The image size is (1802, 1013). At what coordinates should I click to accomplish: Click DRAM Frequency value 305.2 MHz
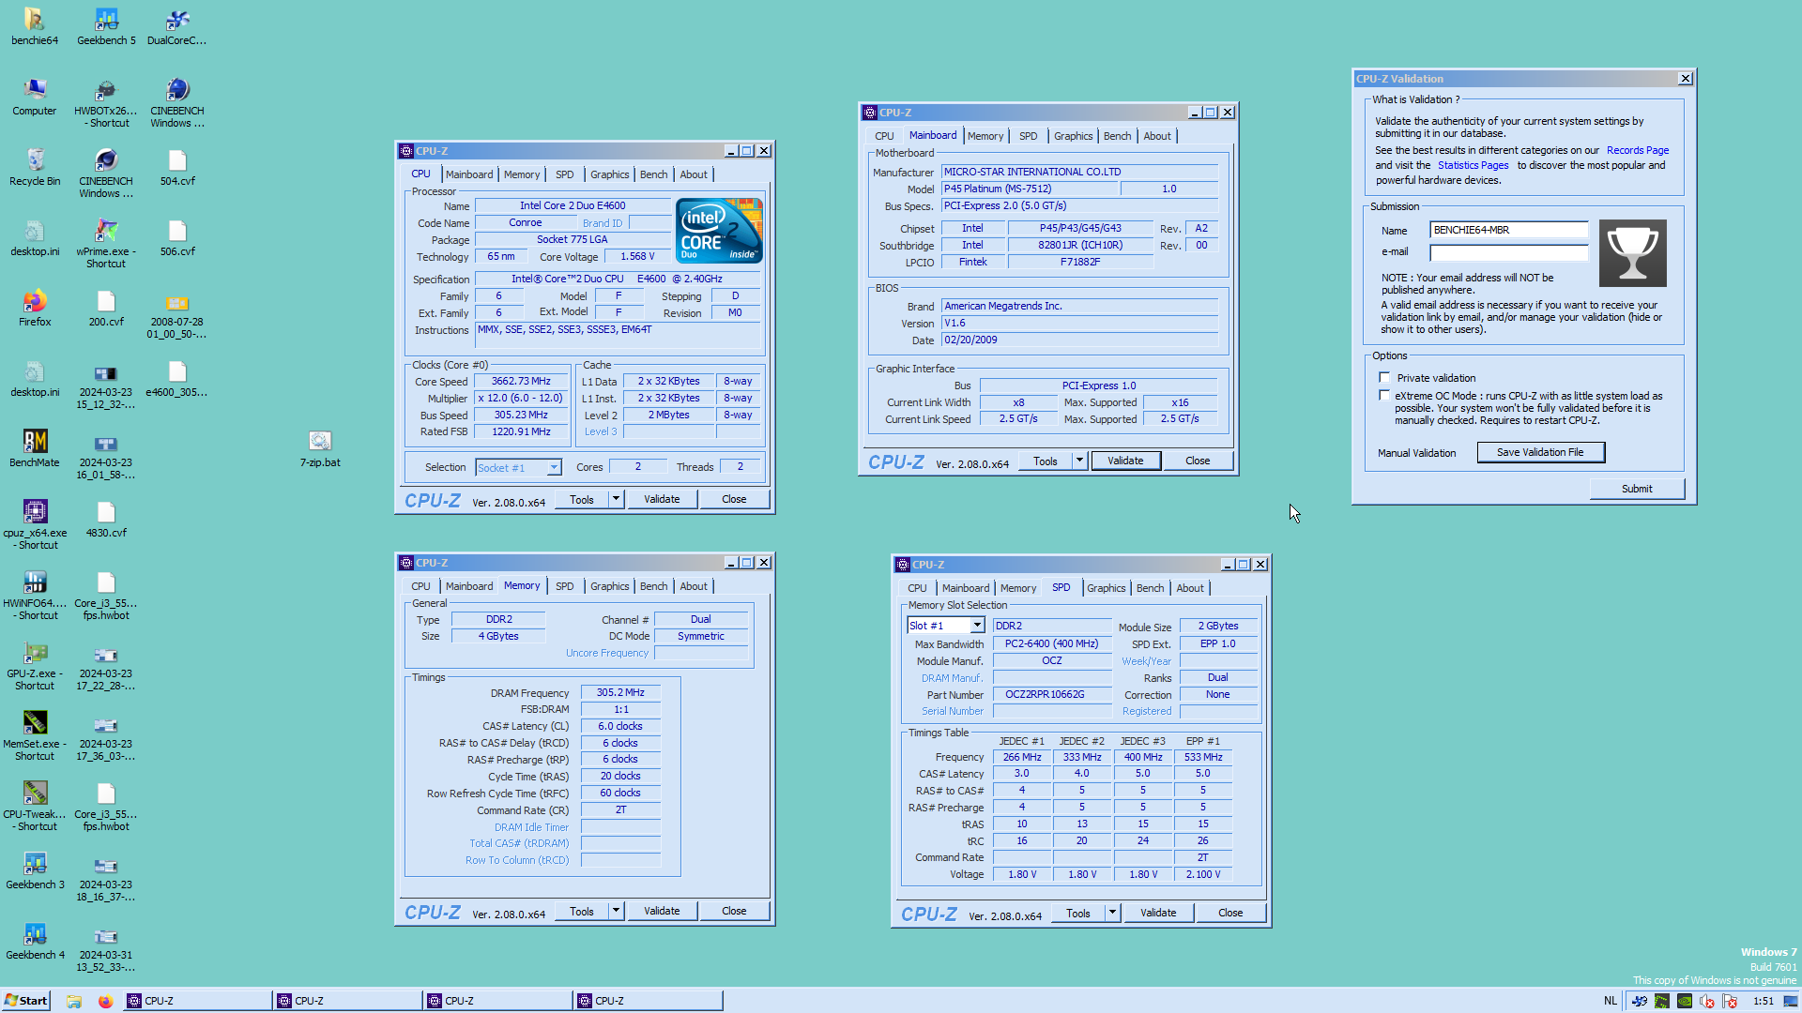pos(620,692)
